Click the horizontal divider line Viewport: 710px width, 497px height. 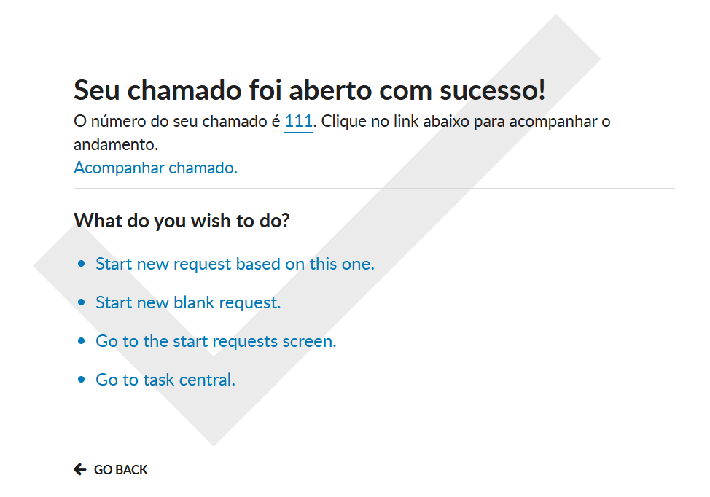(374, 189)
